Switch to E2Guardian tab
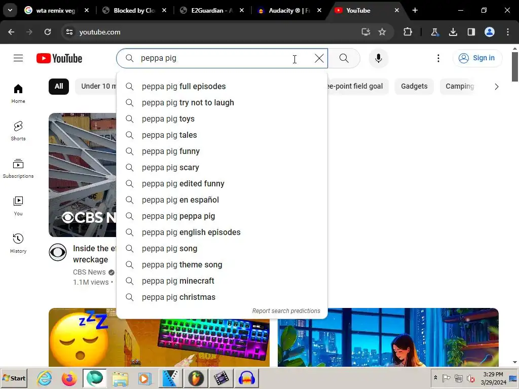This screenshot has width=519, height=389. (212, 11)
